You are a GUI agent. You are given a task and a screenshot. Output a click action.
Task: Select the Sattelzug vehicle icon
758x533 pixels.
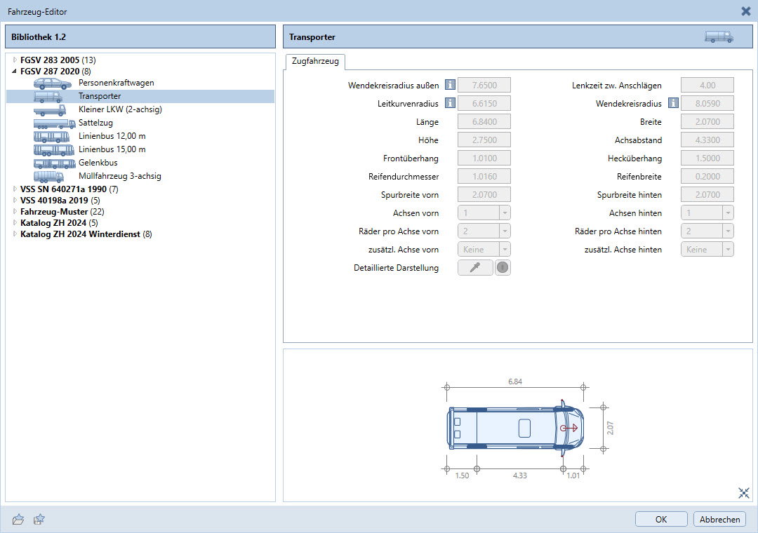[54, 123]
